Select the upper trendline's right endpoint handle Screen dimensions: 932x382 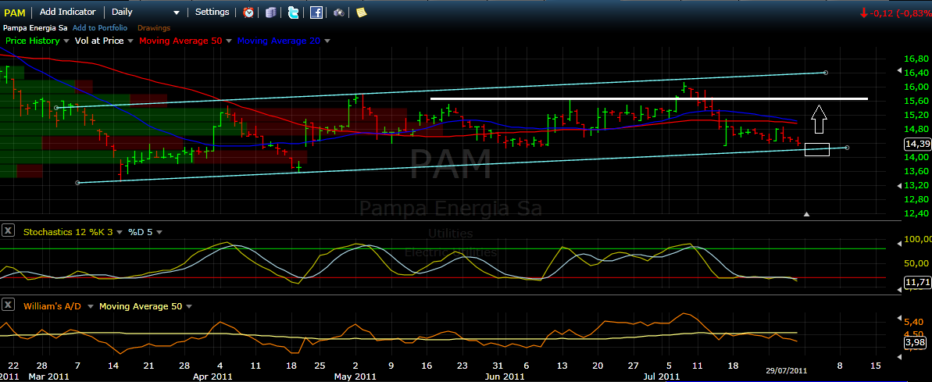pos(826,73)
